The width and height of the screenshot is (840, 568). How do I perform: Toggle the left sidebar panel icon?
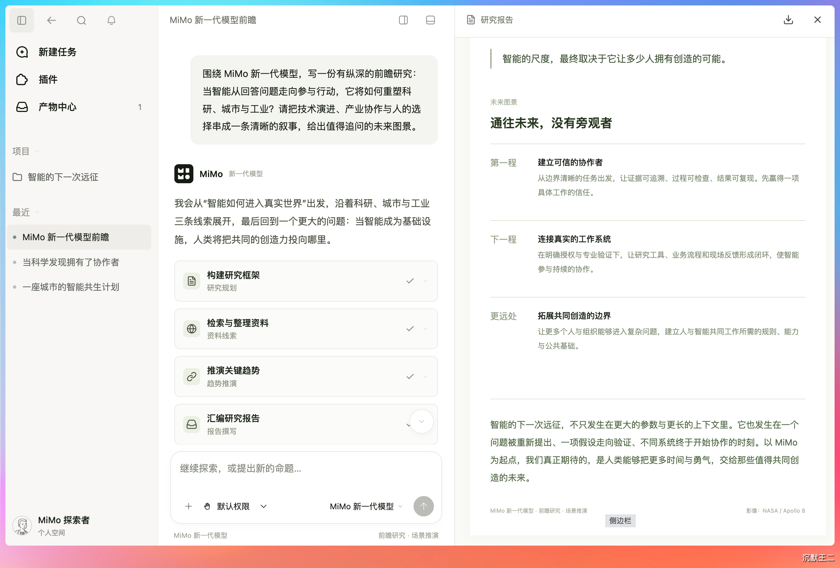point(22,20)
